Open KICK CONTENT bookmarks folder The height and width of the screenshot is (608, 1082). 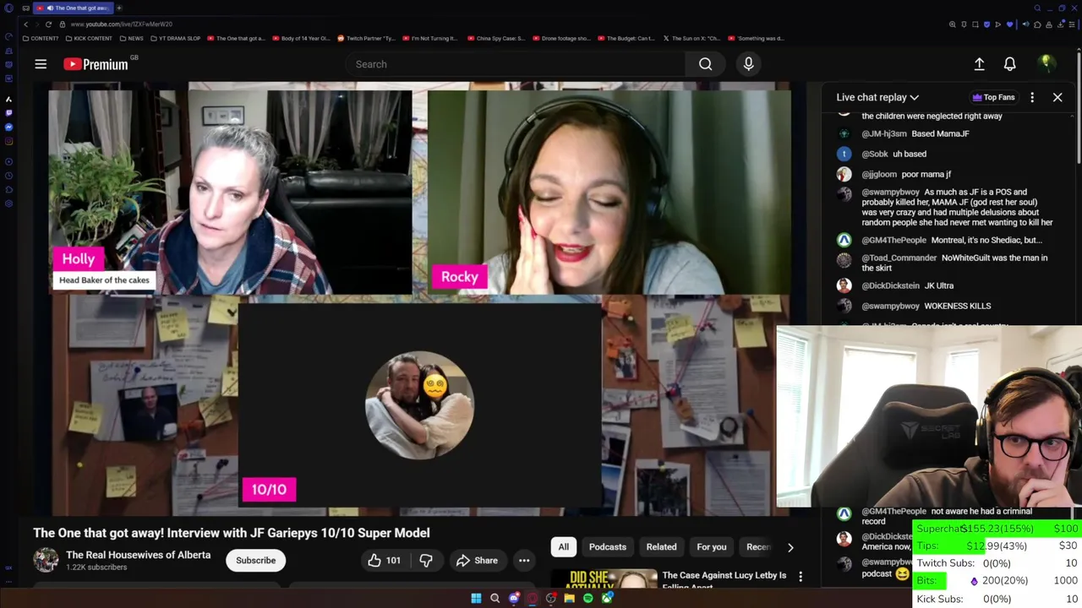click(x=89, y=38)
